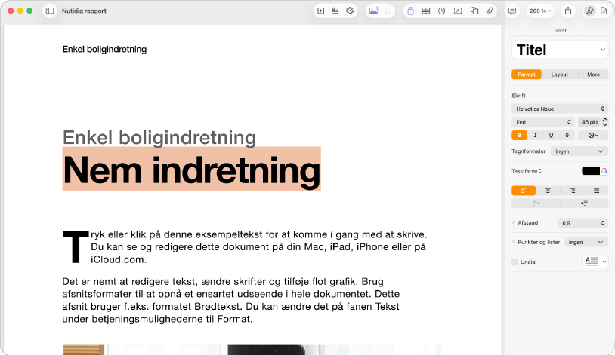Toggle strikethrough S formatting

click(x=567, y=136)
